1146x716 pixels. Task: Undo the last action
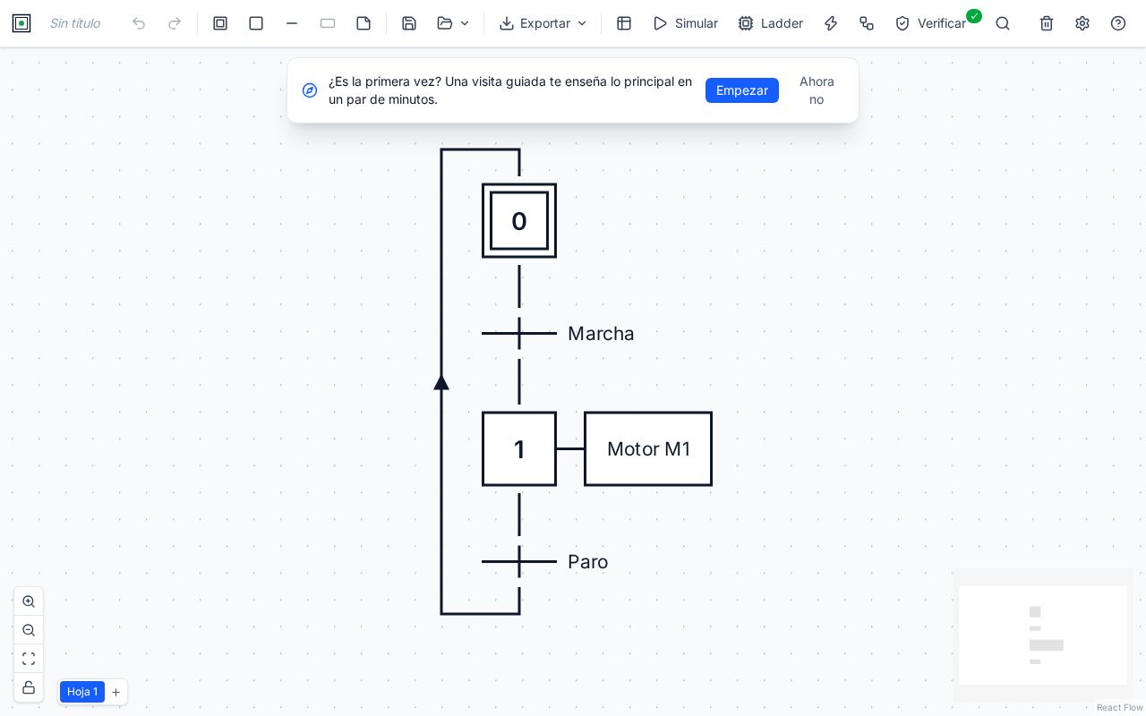pyautogui.click(x=139, y=23)
